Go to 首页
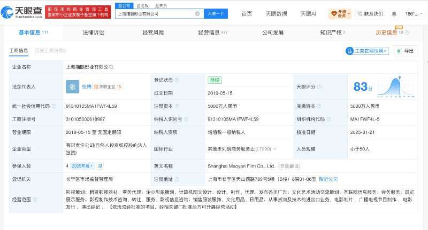The image size is (428, 230). (x=247, y=14)
